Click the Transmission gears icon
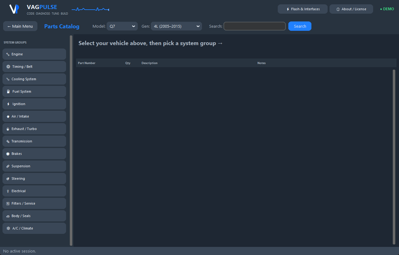Image resolution: width=399 pixels, height=255 pixels. click(8, 141)
